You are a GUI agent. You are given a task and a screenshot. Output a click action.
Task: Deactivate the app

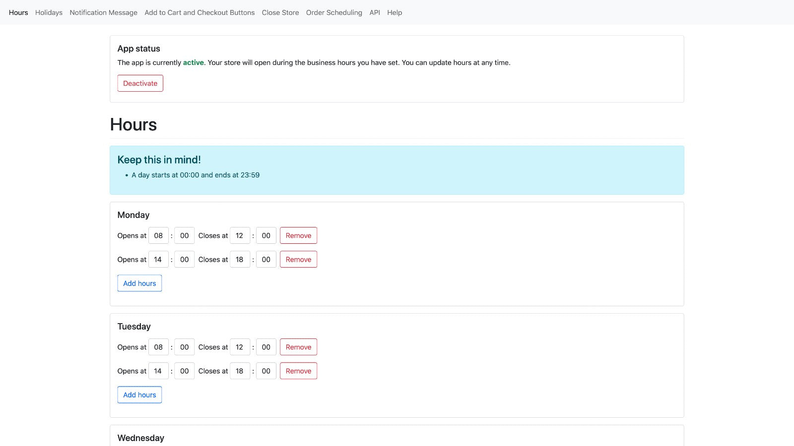[x=140, y=83]
